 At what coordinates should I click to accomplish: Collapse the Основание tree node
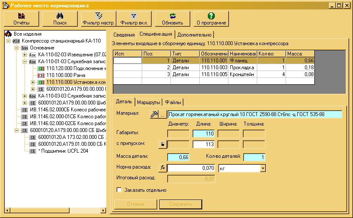click(x=17, y=48)
